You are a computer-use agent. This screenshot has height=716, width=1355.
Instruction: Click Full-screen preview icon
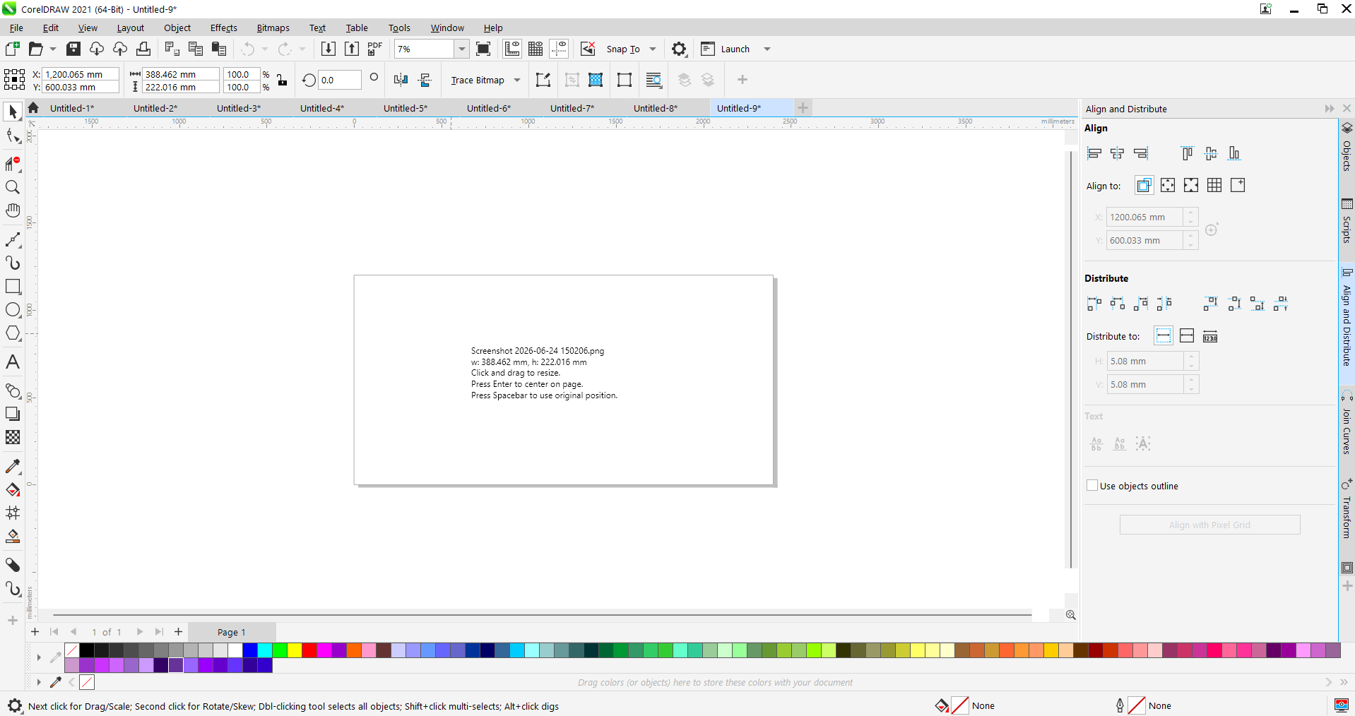tap(483, 49)
